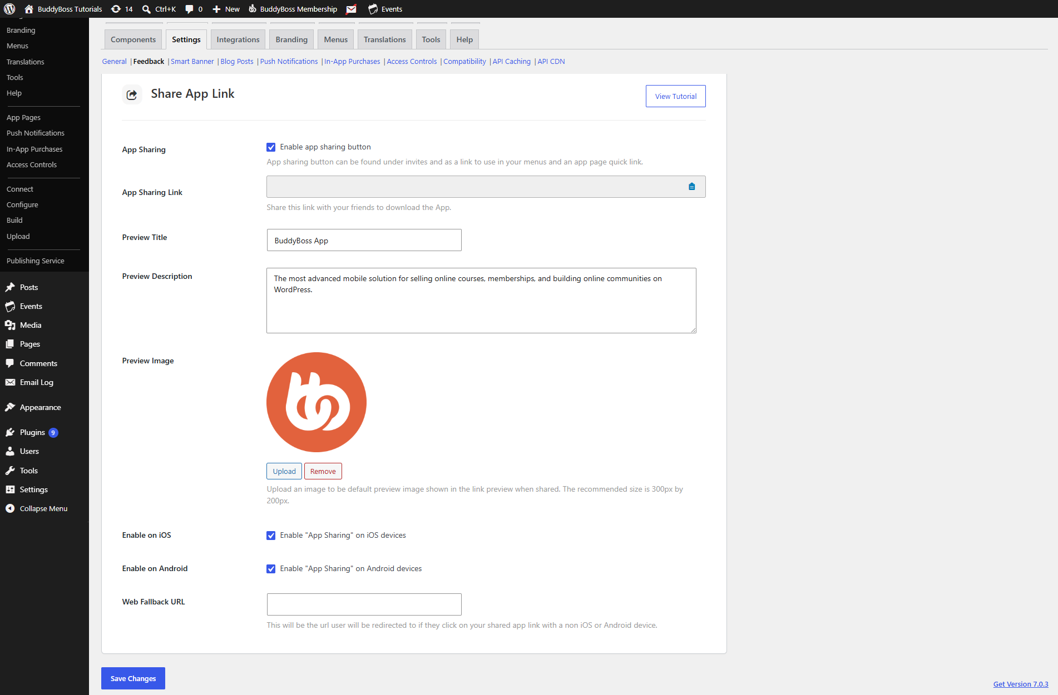
Task: Switch to the Branding tab
Action: coord(291,39)
